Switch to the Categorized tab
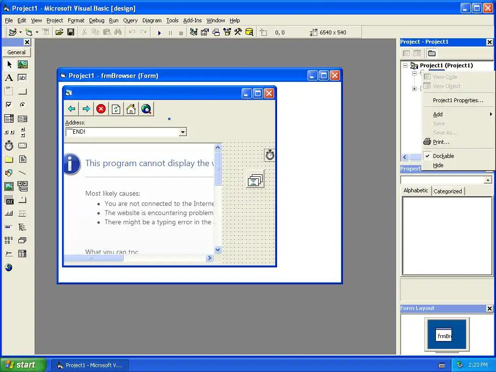496x372 pixels. pos(448,191)
